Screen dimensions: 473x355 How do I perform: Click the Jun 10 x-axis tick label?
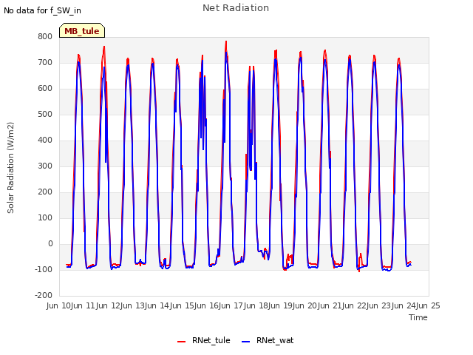coord(59,305)
